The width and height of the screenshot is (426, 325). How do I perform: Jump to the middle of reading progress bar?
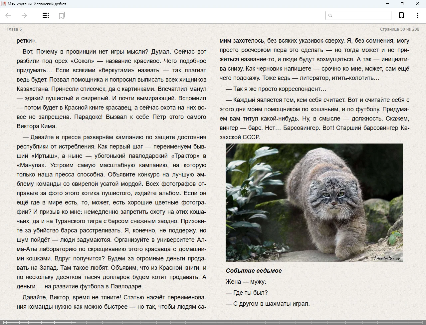tap(213, 322)
